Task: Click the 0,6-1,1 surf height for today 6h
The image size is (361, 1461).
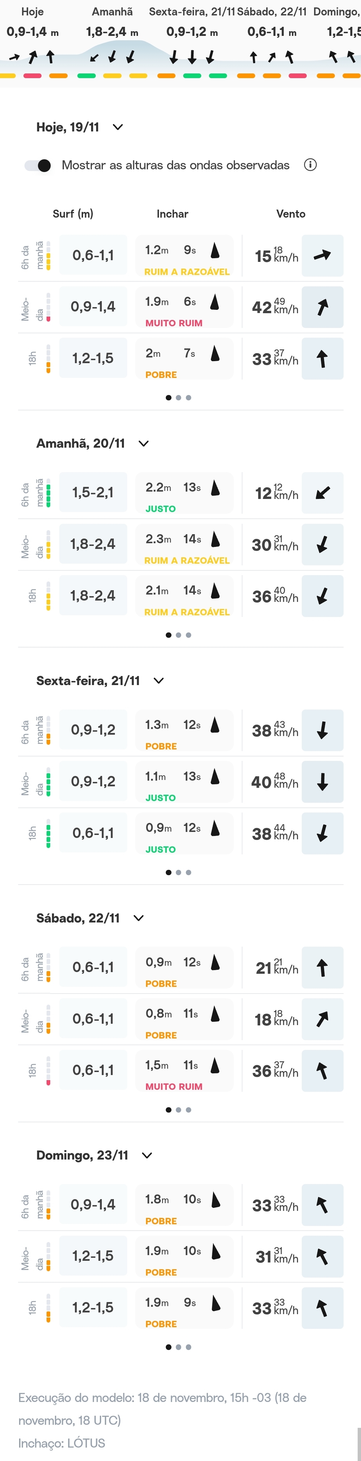Action: (x=93, y=256)
